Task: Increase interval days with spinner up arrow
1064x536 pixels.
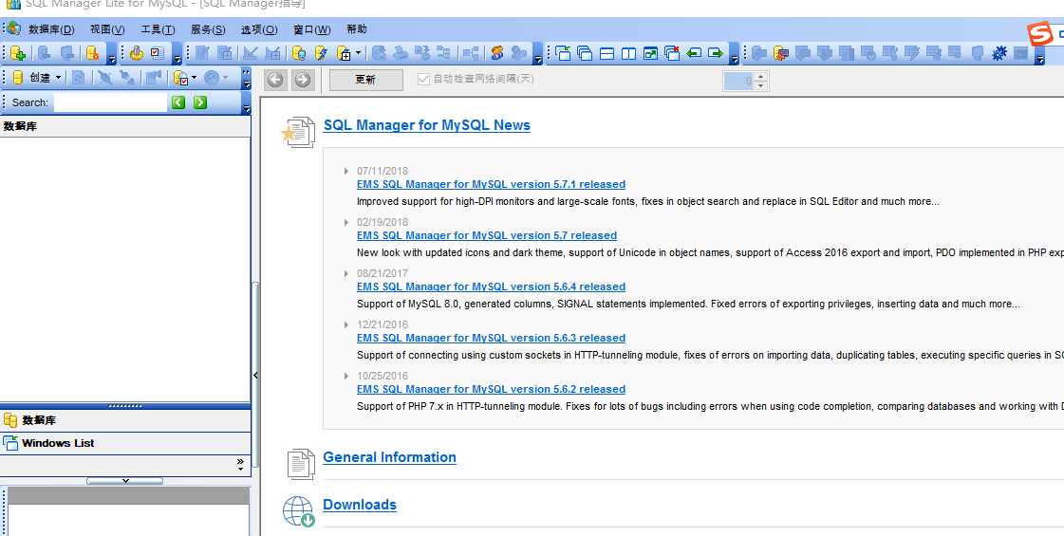Action: coord(760,76)
